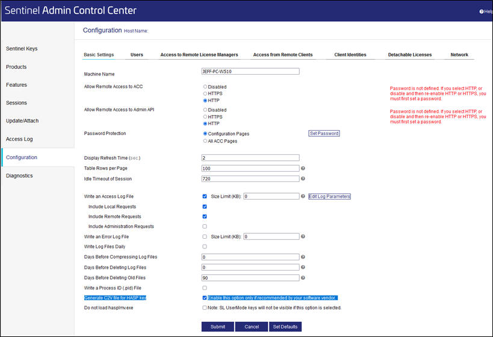Click help icon beside Idle Timeout of Session

point(303,178)
